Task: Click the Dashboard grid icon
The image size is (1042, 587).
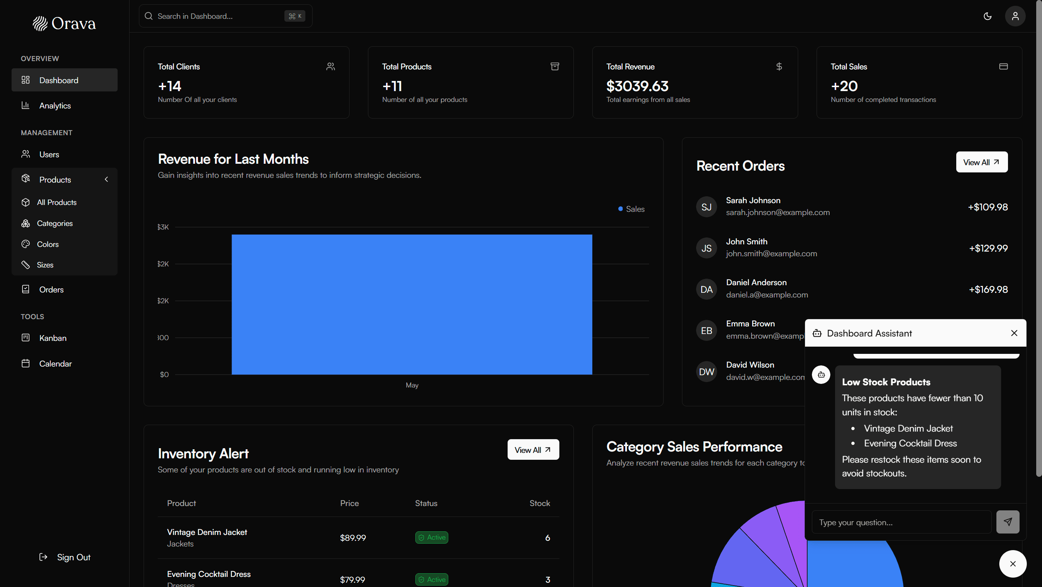Action: 25,80
